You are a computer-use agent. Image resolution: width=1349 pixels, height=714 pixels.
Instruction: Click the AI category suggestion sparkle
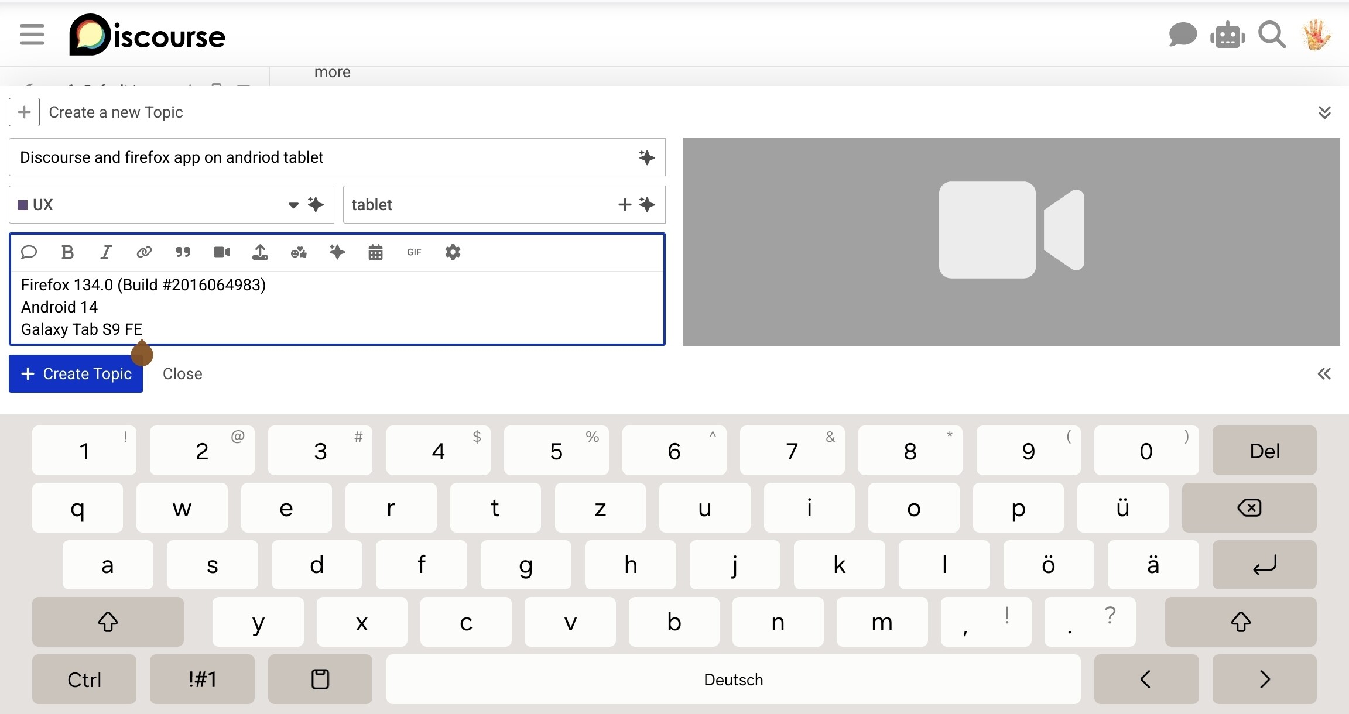316,205
